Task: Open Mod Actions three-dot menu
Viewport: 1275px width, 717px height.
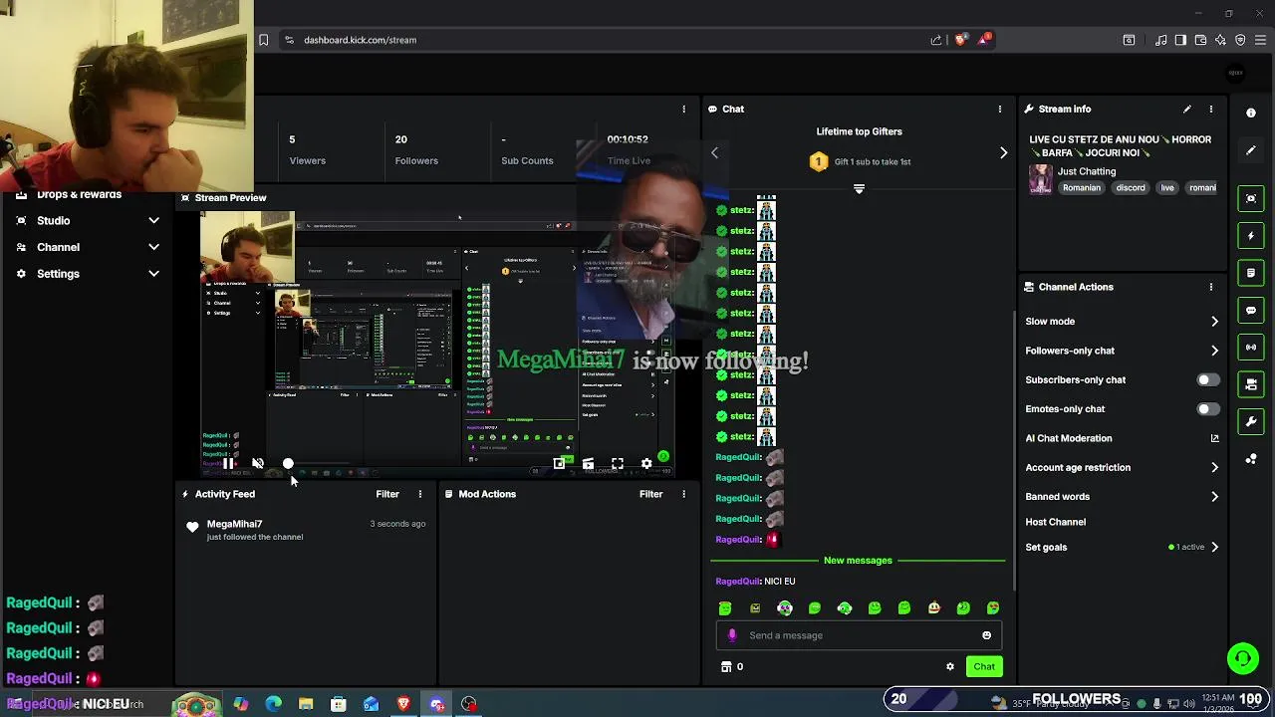Action: [x=683, y=494]
